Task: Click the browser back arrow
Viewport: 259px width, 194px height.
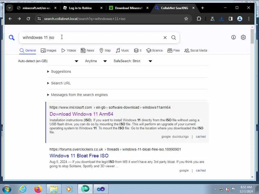Action: (10, 19)
